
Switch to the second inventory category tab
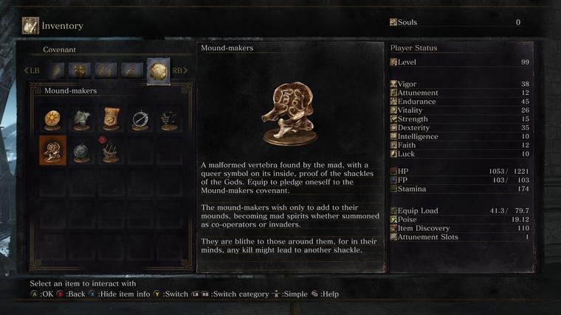(80, 70)
